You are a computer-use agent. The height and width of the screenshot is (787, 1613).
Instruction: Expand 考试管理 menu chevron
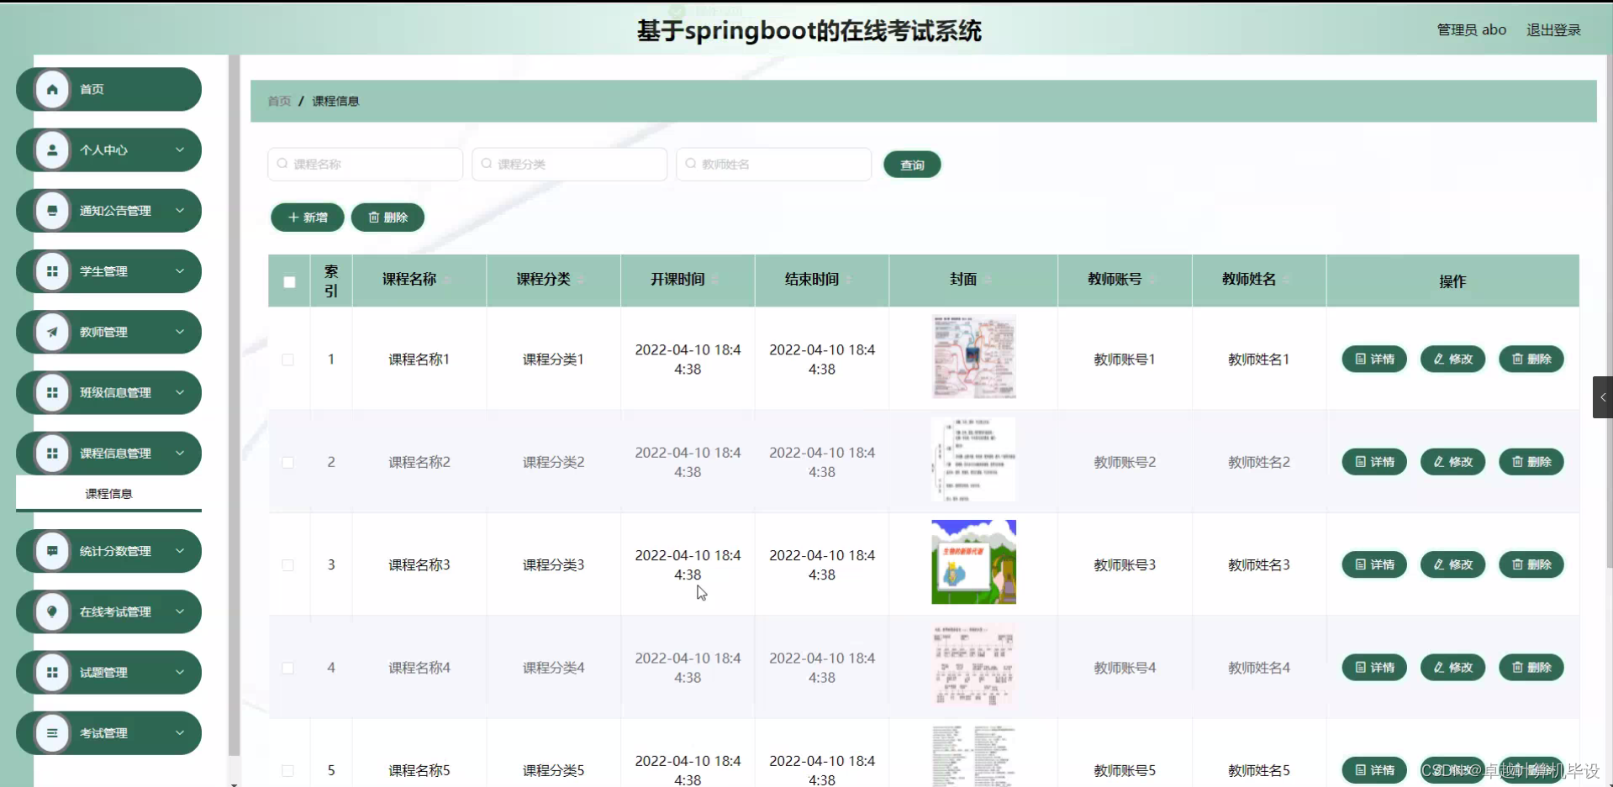[180, 733]
